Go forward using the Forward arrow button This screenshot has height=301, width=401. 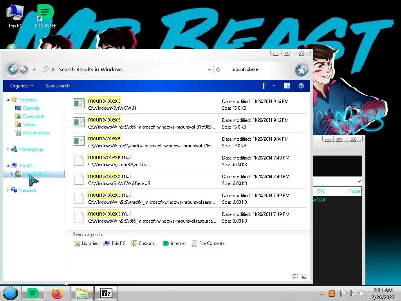coord(23,70)
